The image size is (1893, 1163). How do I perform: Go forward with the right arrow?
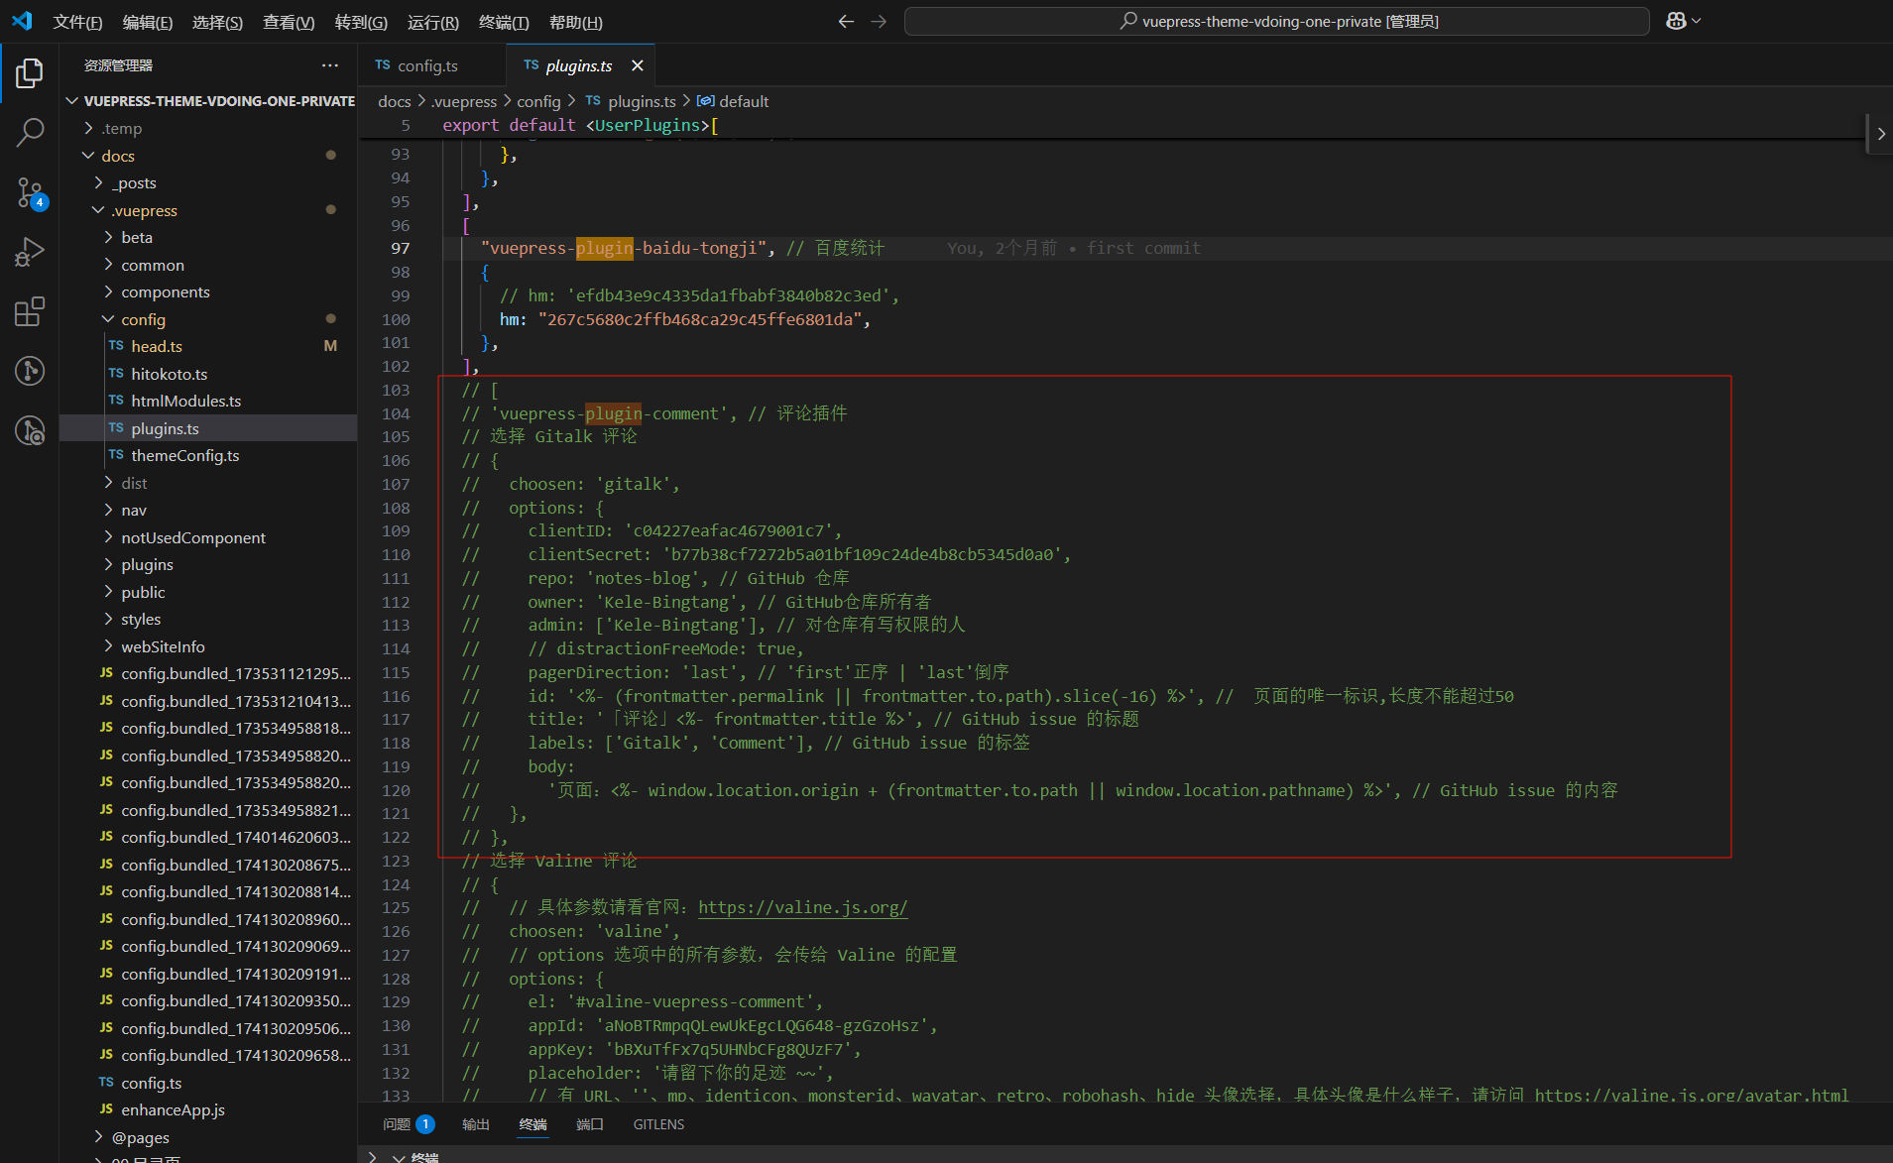point(879,21)
